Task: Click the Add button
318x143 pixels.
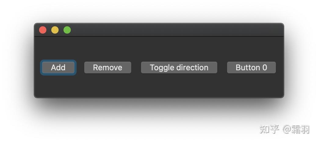Action: tap(58, 68)
